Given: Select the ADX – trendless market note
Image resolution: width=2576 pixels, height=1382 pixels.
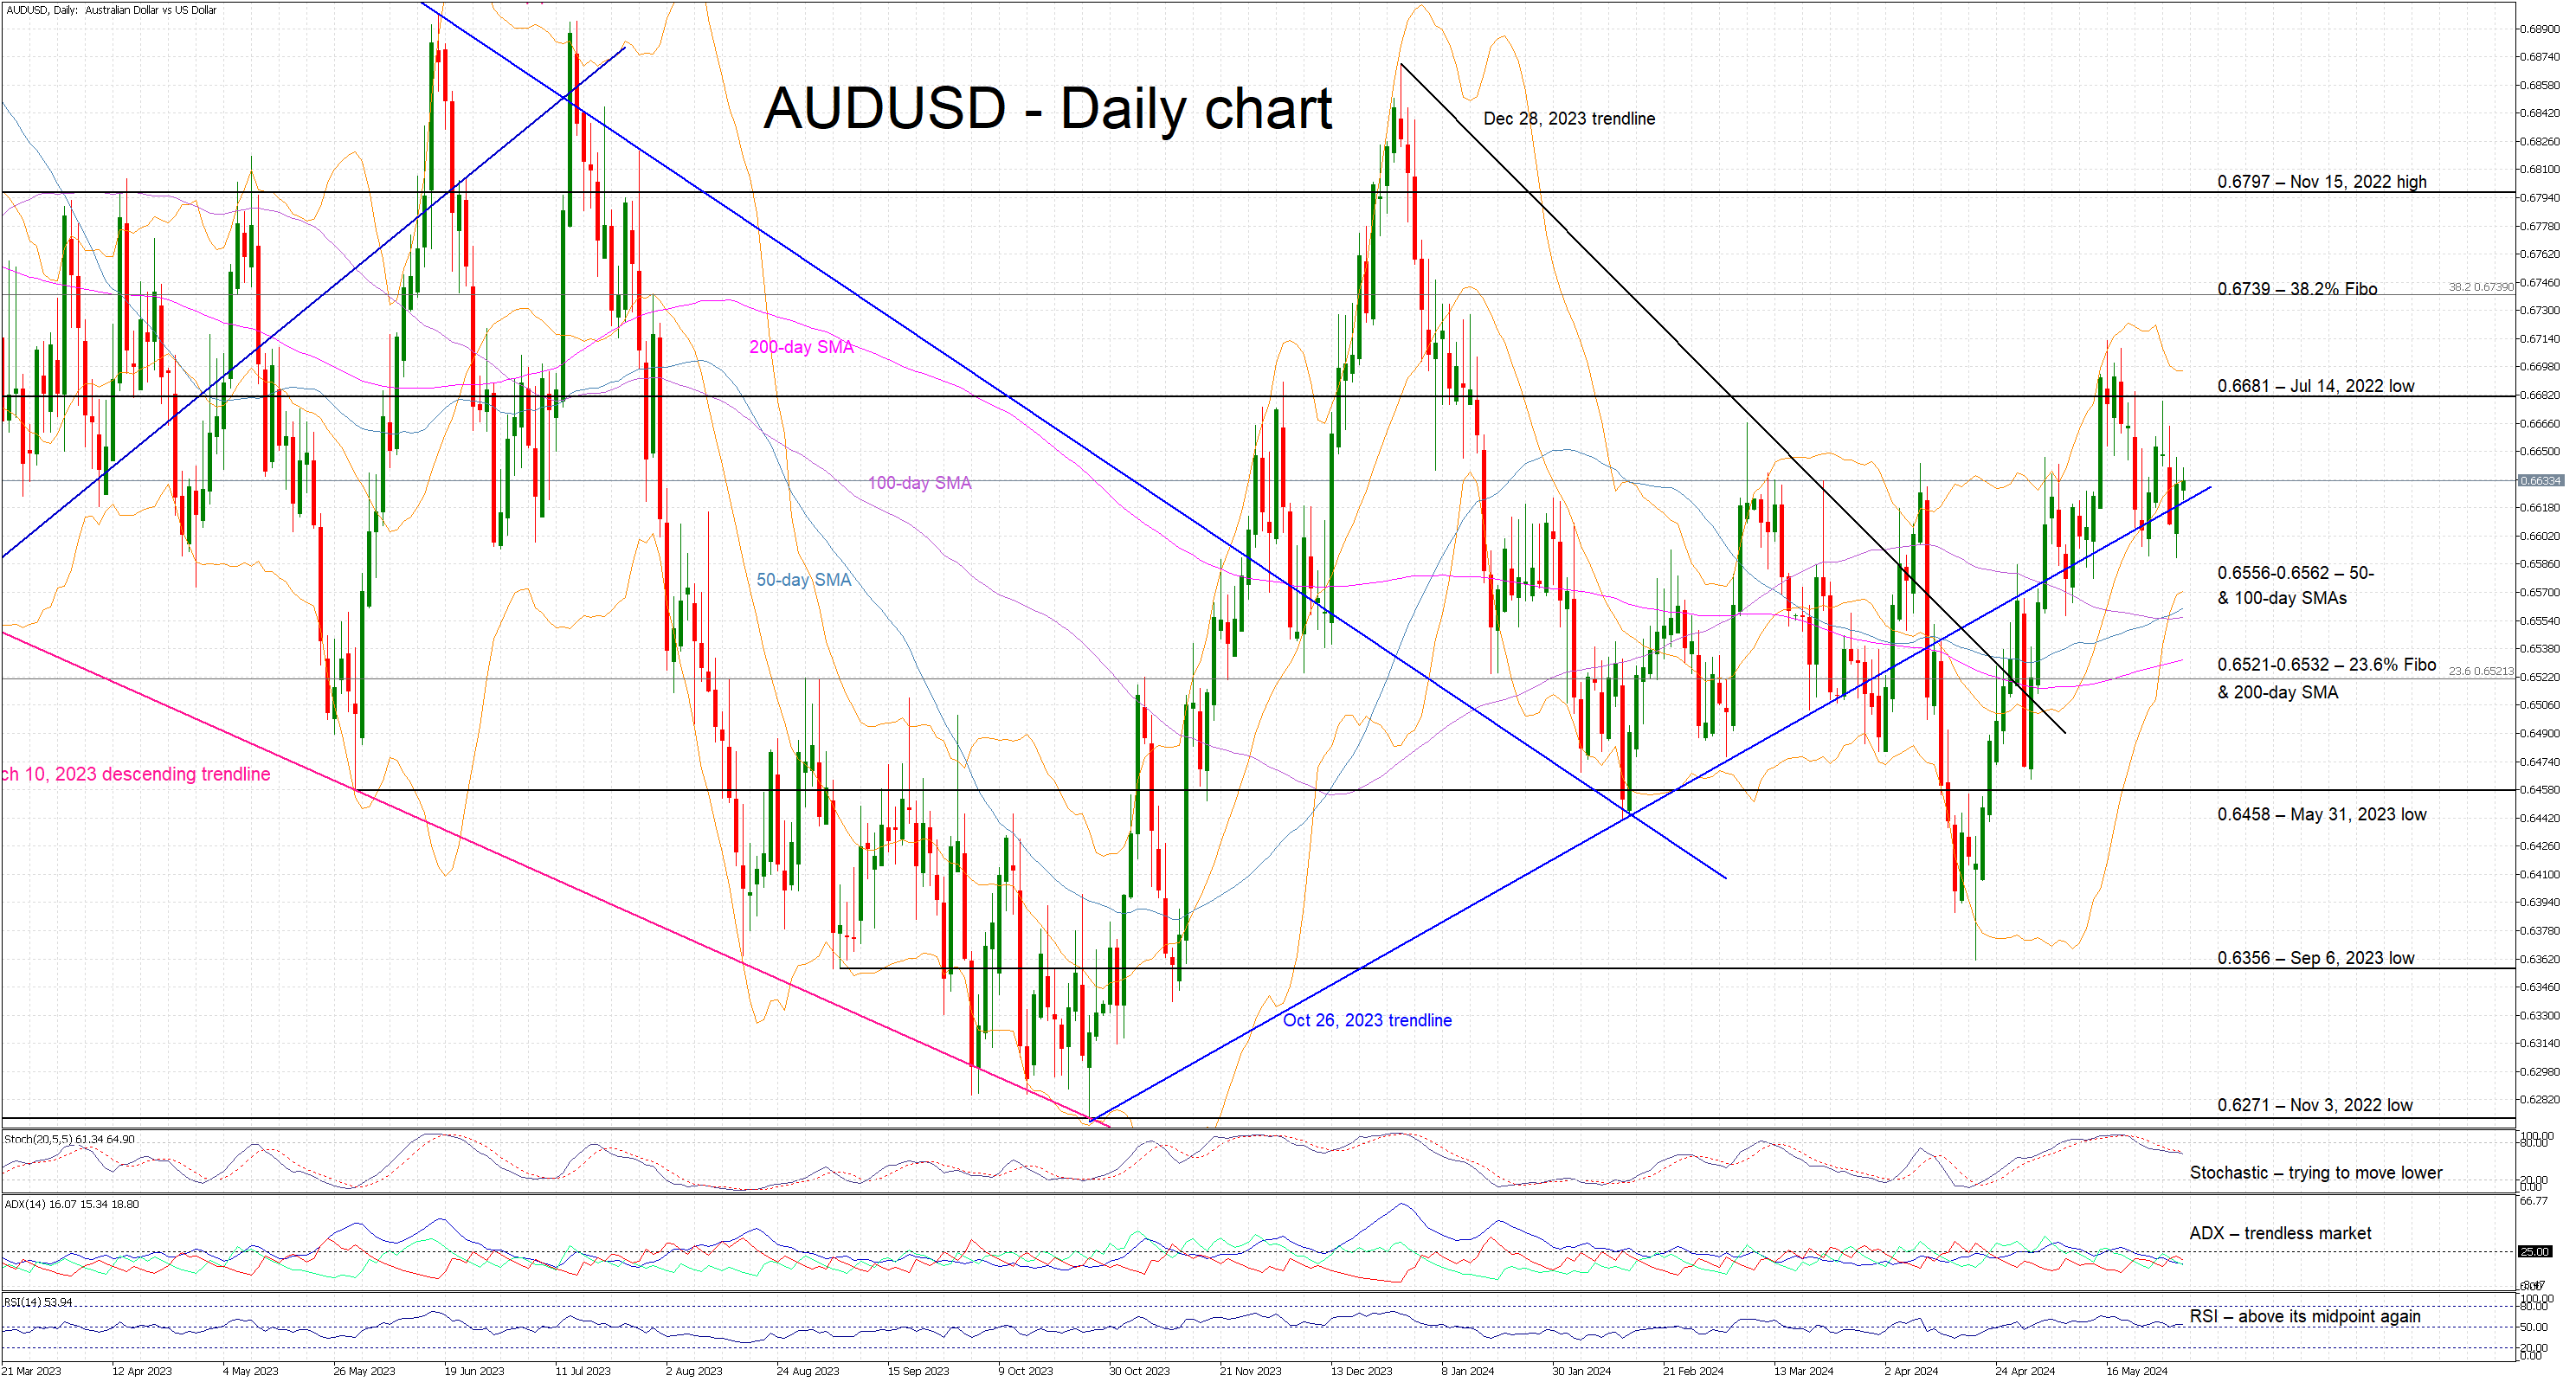Looking at the screenshot, I should coord(2279,1233).
